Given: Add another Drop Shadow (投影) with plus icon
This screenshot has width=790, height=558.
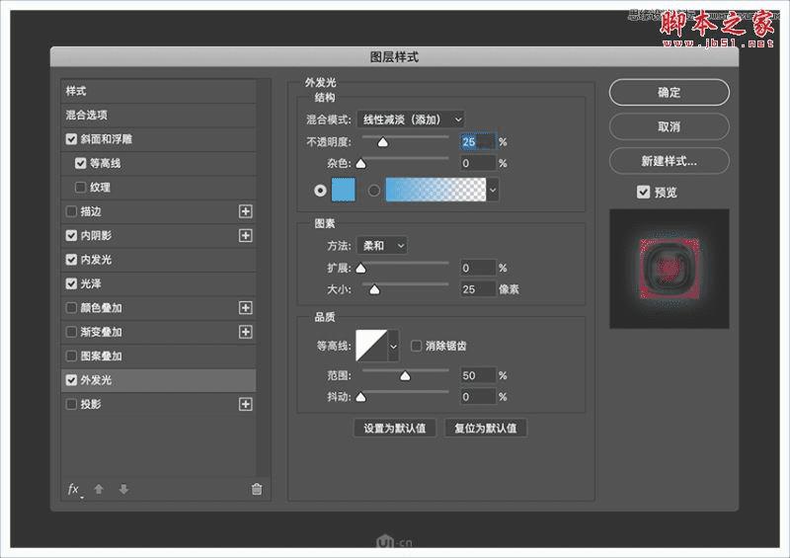Looking at the screenshot, I should [245, 404].
